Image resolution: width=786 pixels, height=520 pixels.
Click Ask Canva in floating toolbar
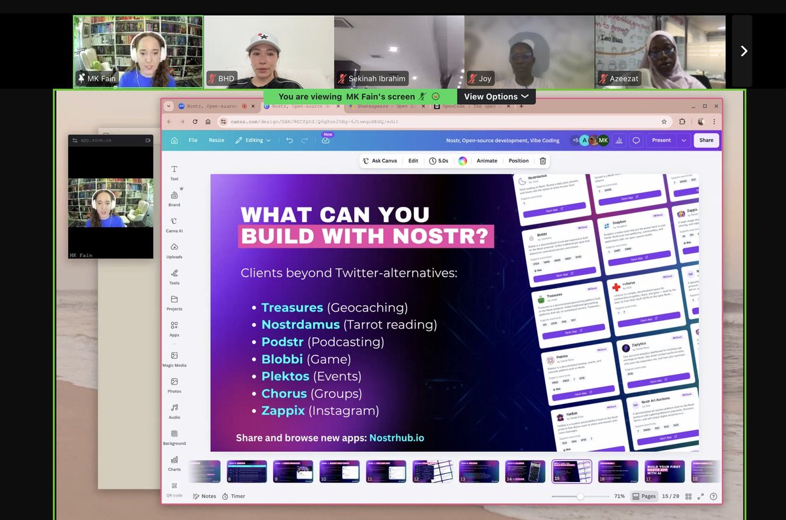[x=380, y=160]
